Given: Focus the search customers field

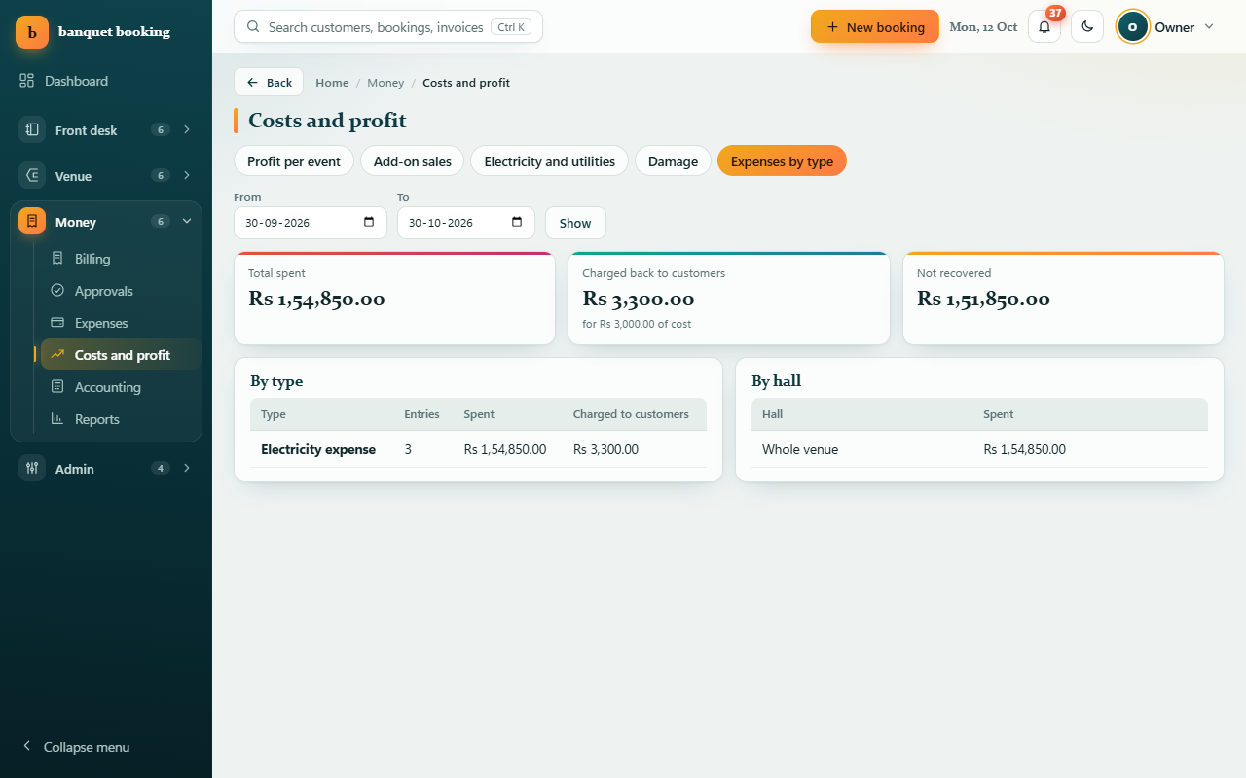Looking at the screenshot, I should (x=388, y=27).
